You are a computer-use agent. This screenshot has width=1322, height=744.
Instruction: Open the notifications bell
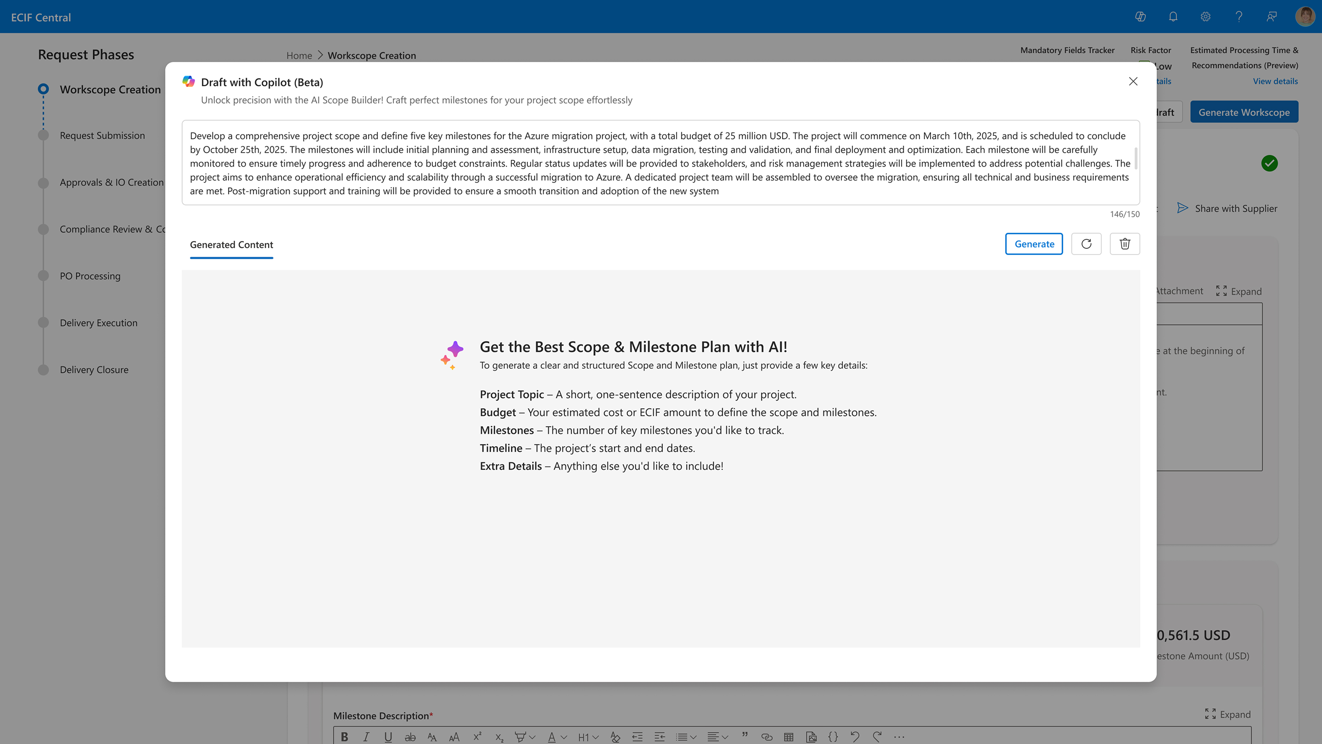coord(1173,17)
